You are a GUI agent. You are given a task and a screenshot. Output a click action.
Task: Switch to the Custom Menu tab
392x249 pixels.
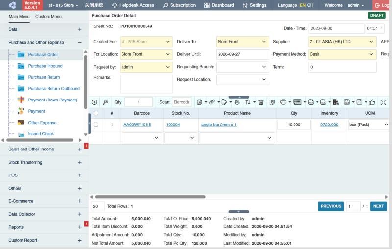click(x=49, y=17)
